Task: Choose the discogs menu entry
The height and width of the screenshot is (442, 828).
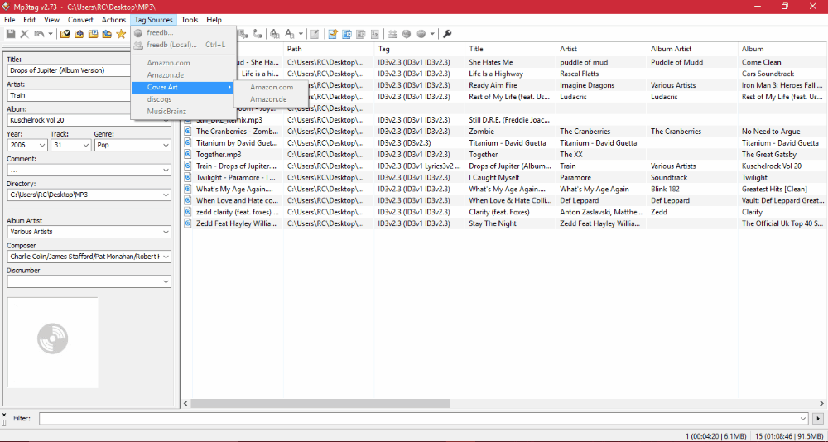Action: click(184, 99)
